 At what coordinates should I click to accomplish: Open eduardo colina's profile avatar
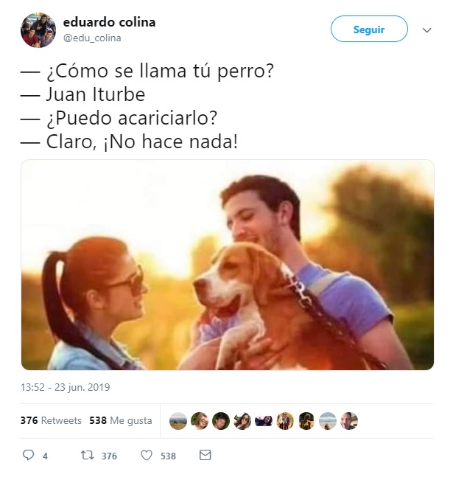(x=38, y=30)
